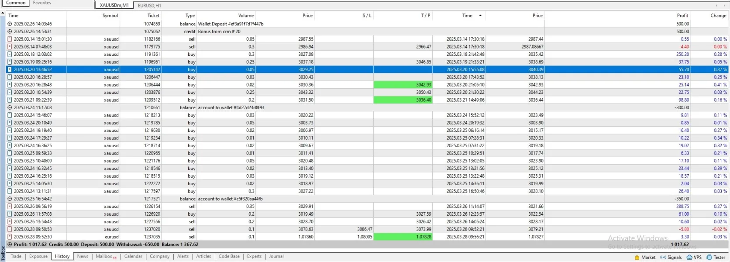Select the Favorites tab
The width and height of the screenshot is (730, 262).
[x=42, y=3]
